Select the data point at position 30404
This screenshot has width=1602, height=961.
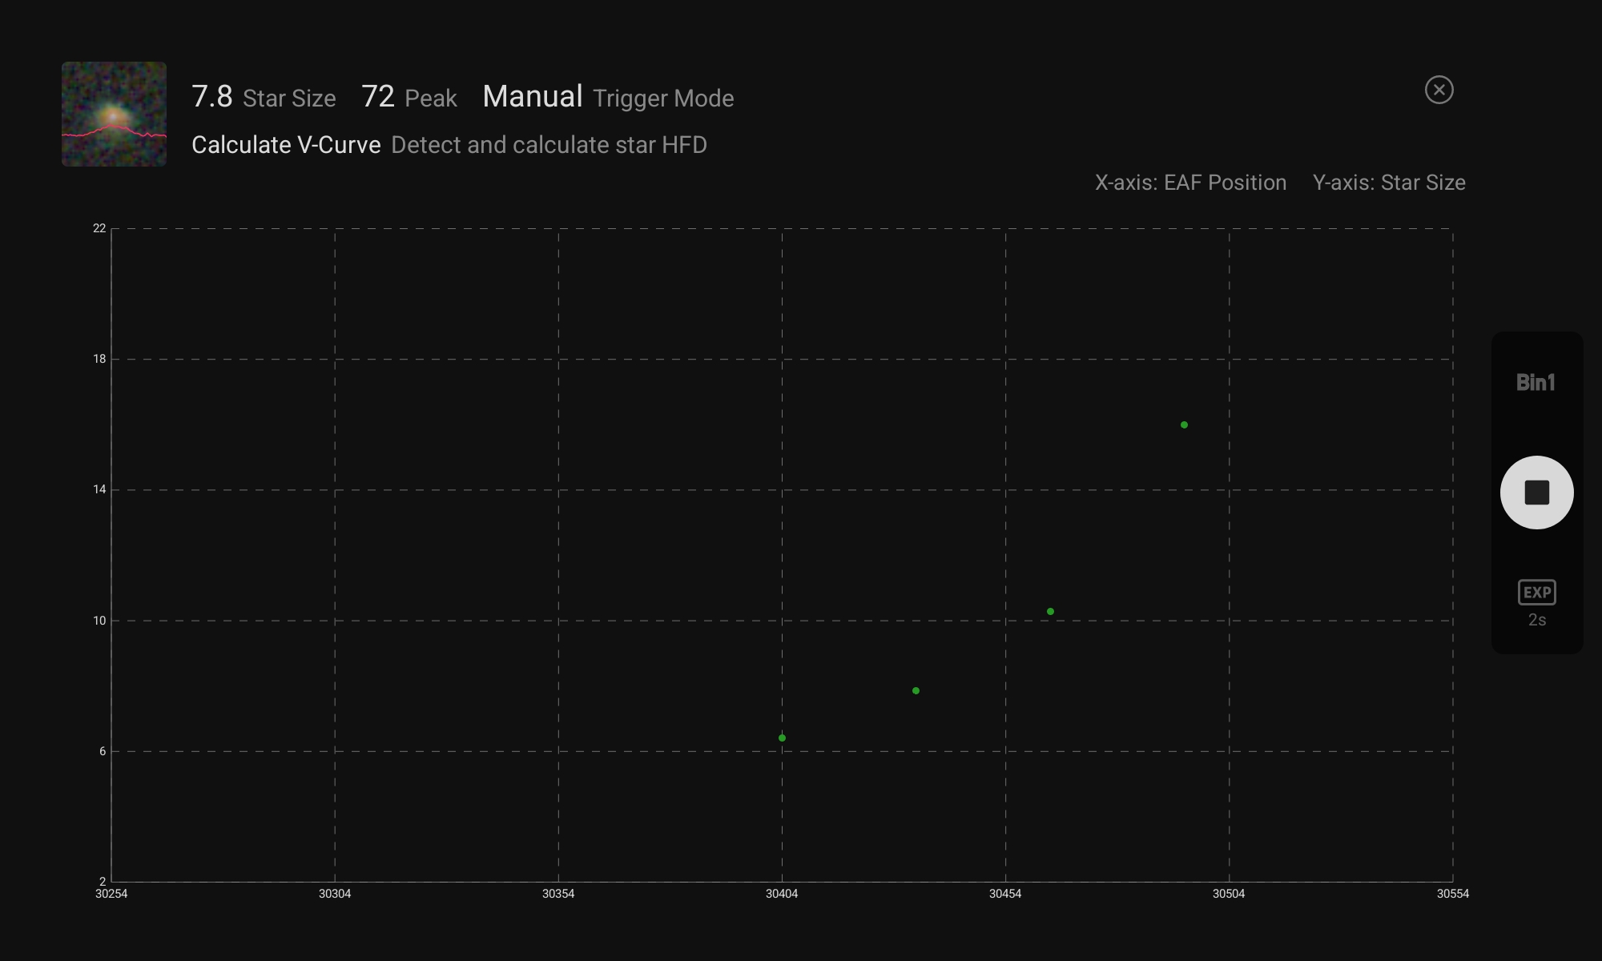(782, 738)
